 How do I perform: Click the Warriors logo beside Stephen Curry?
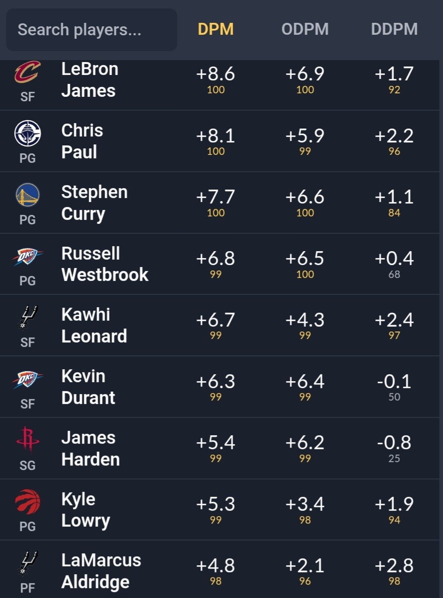point(27,195)
